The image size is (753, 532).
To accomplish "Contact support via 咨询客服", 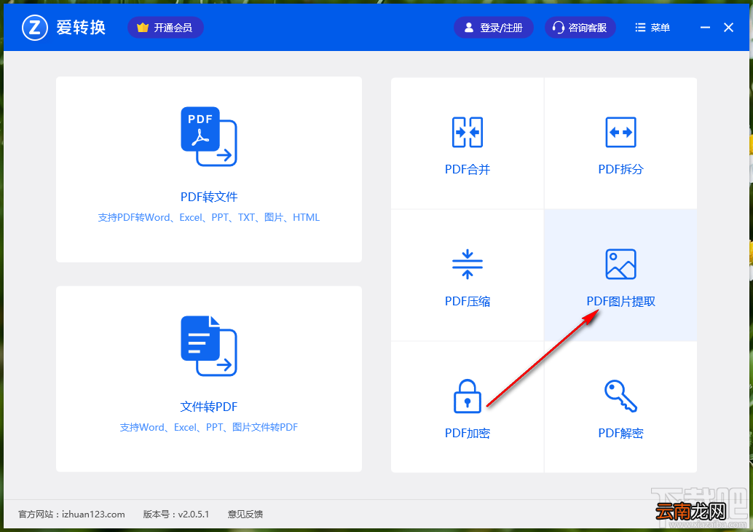I will point(580,28).
